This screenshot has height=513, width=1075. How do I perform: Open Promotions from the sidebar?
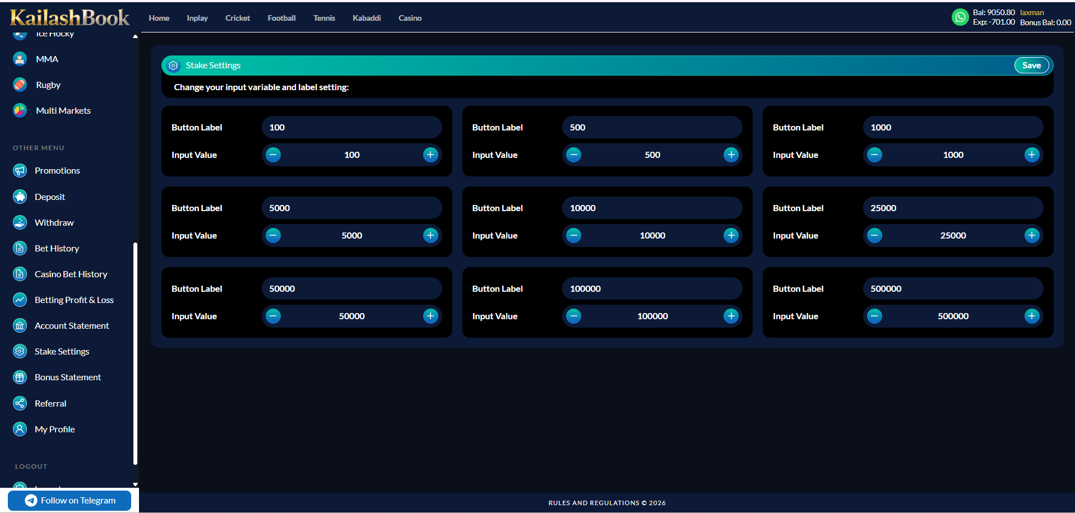(x=57, y=170)
